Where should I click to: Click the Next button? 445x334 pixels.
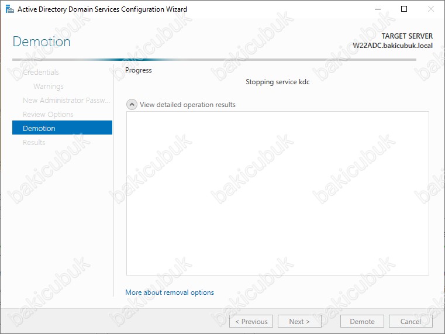[299, 321]
